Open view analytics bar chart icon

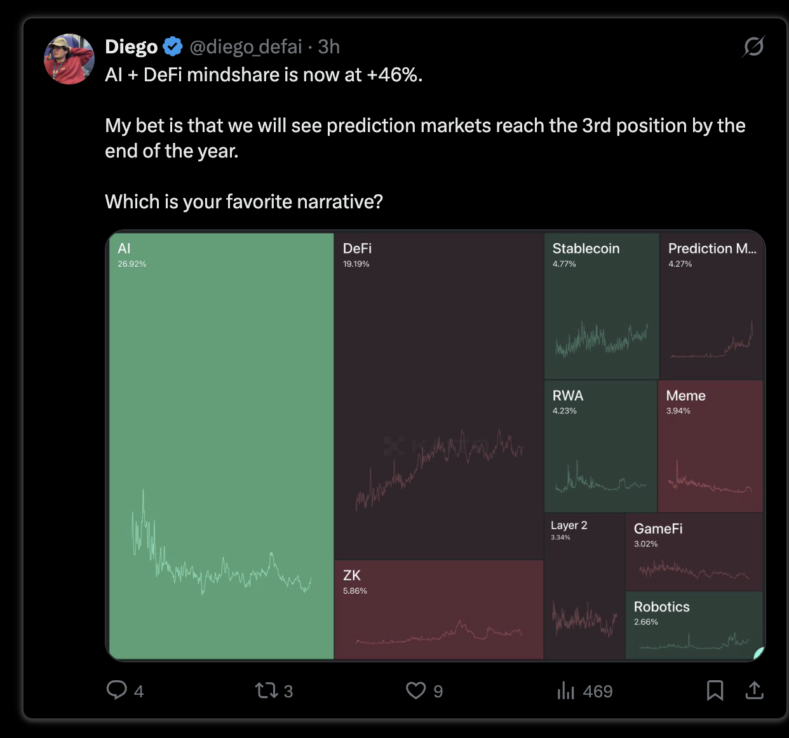point(565,690)
